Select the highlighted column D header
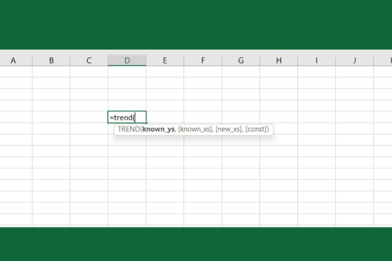Viewport: 392px width, 261px height. pos(127,60)
